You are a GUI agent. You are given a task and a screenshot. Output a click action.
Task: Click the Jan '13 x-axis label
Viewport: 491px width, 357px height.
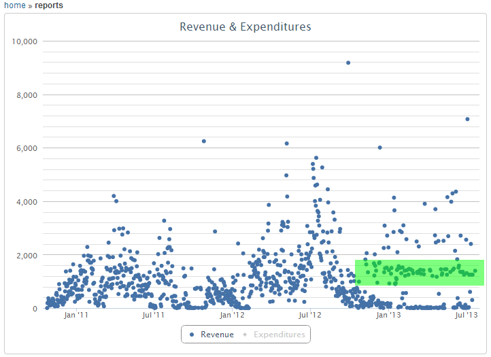pyautogui.click(x=388, y=315)
